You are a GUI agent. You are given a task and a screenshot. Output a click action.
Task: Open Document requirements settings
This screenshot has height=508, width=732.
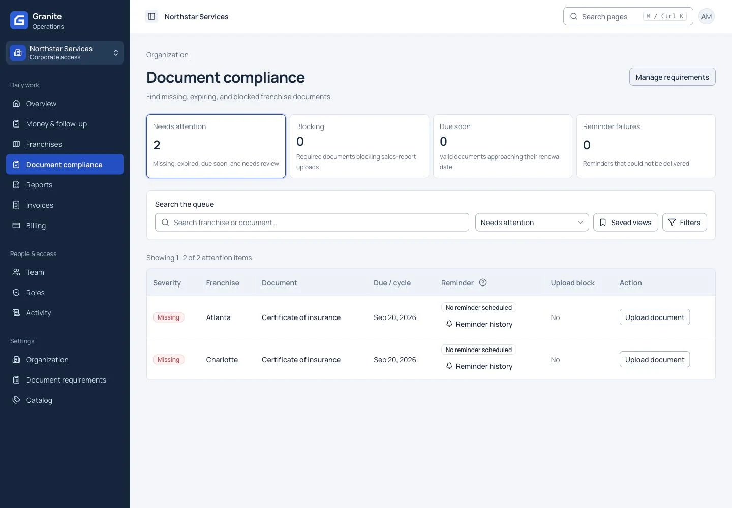coord(65,380)
